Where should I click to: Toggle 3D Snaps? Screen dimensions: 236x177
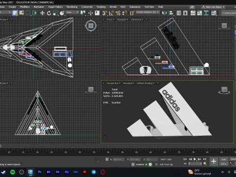click(105, 13)
